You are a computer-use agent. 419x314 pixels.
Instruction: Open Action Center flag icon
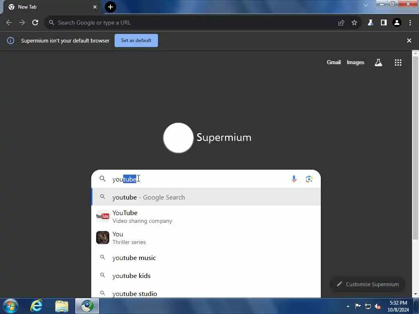click(358, 306)
